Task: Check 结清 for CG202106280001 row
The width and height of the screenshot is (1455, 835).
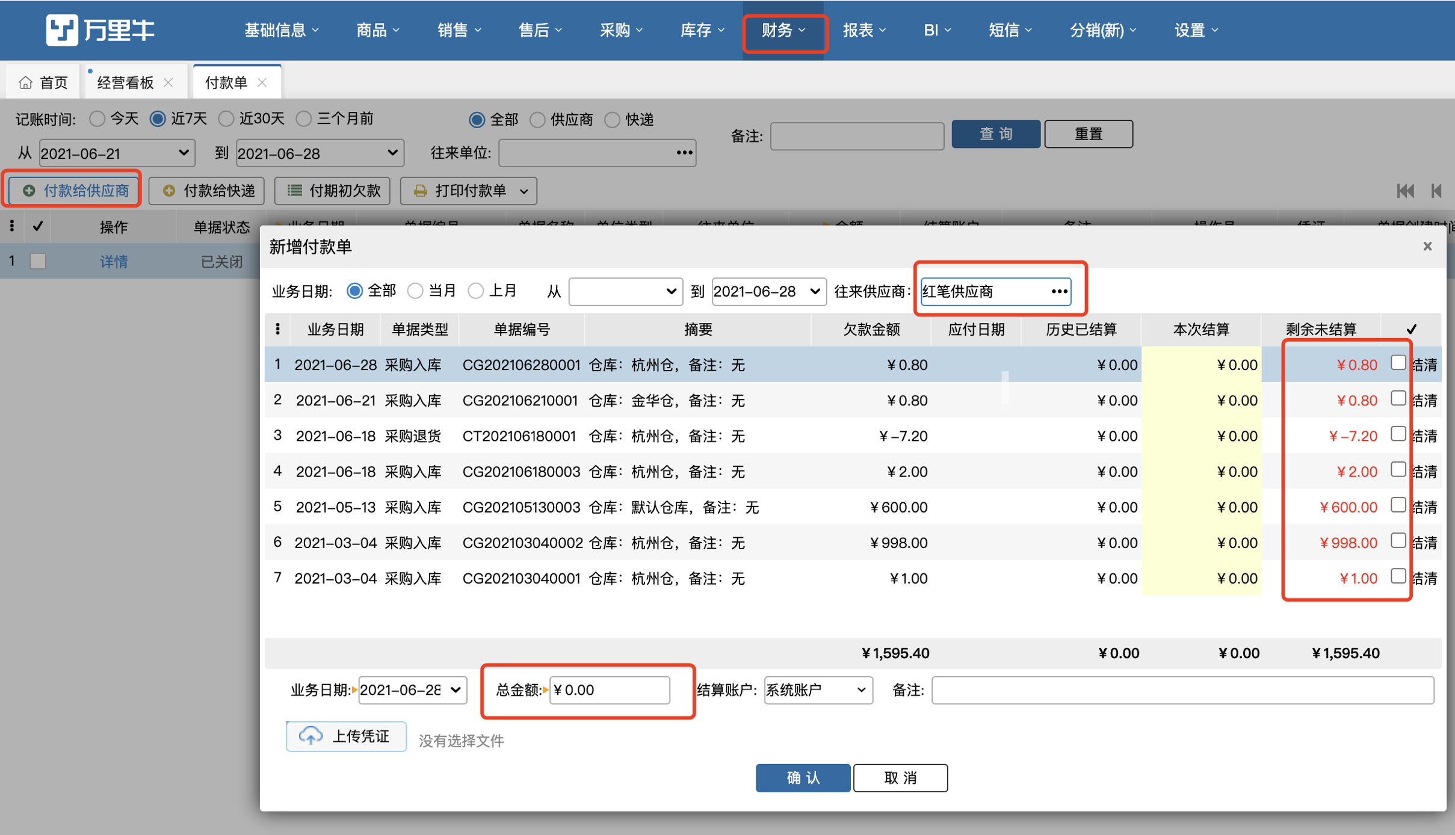Action: (x=1398, y=363)
